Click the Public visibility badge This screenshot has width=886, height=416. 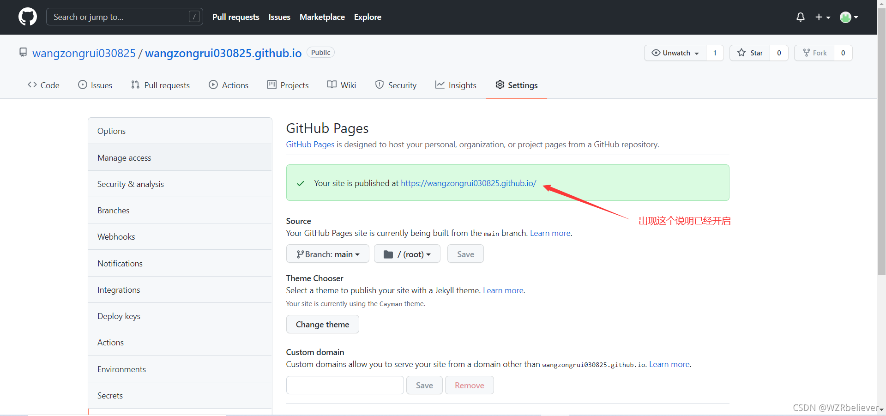click(x=320, y=53)
